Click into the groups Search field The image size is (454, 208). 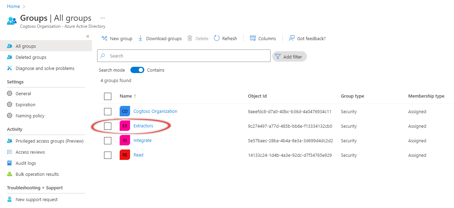pos(187,56)
